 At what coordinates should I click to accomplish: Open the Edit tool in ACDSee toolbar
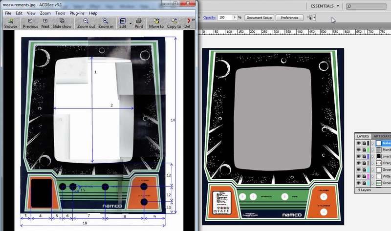[123, 23]
